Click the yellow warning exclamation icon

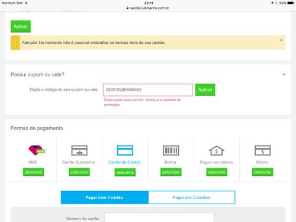(x=15, y=43)
